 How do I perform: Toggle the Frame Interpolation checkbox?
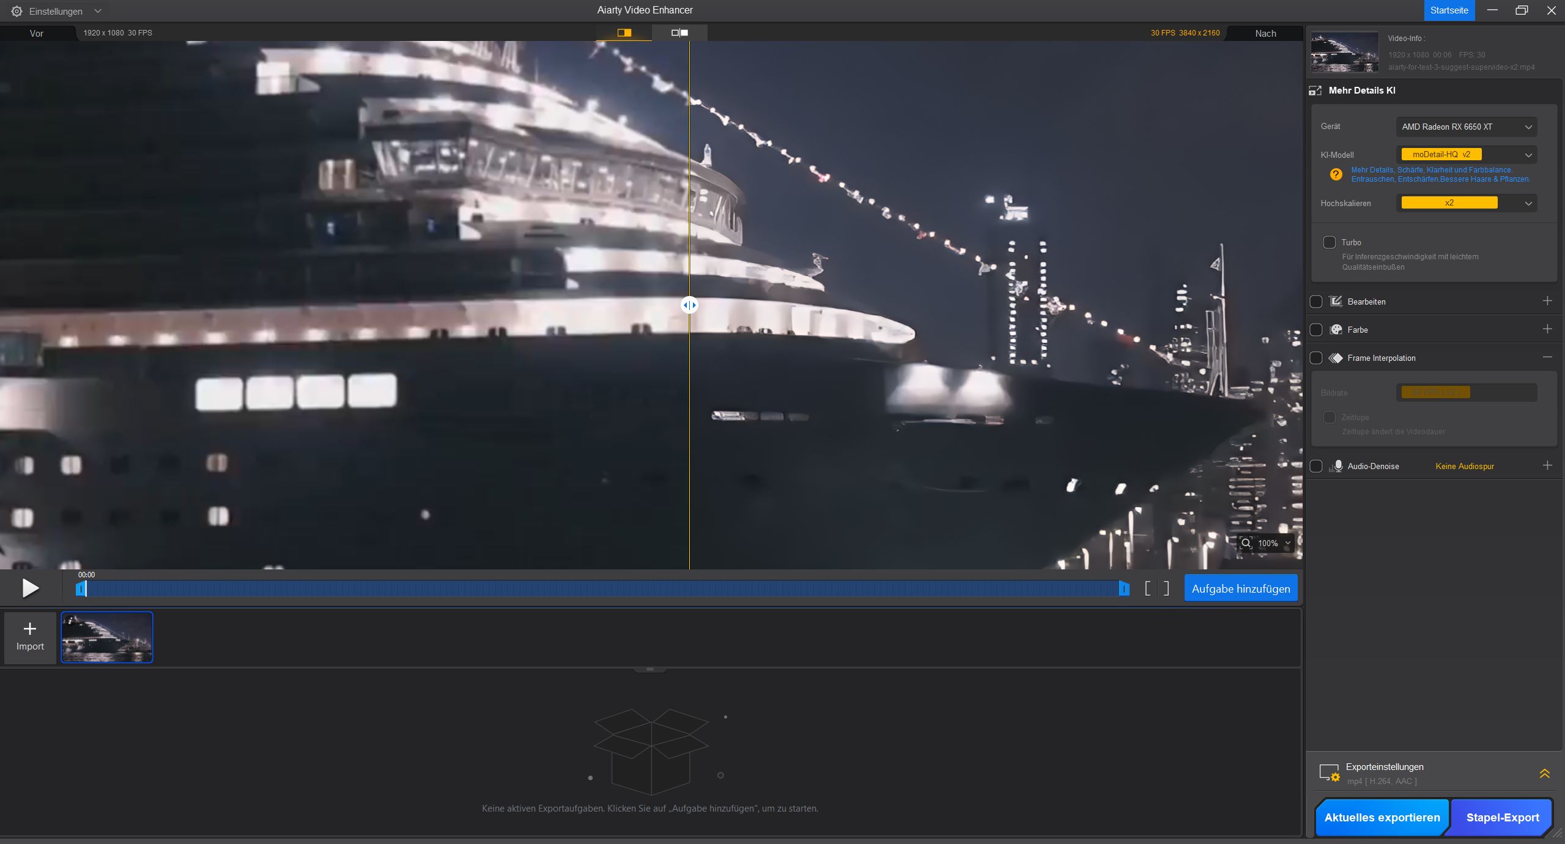coord(1316,358)
